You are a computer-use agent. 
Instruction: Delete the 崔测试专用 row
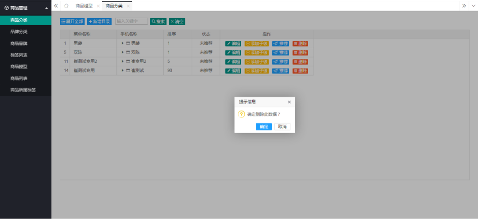[300, 71]
